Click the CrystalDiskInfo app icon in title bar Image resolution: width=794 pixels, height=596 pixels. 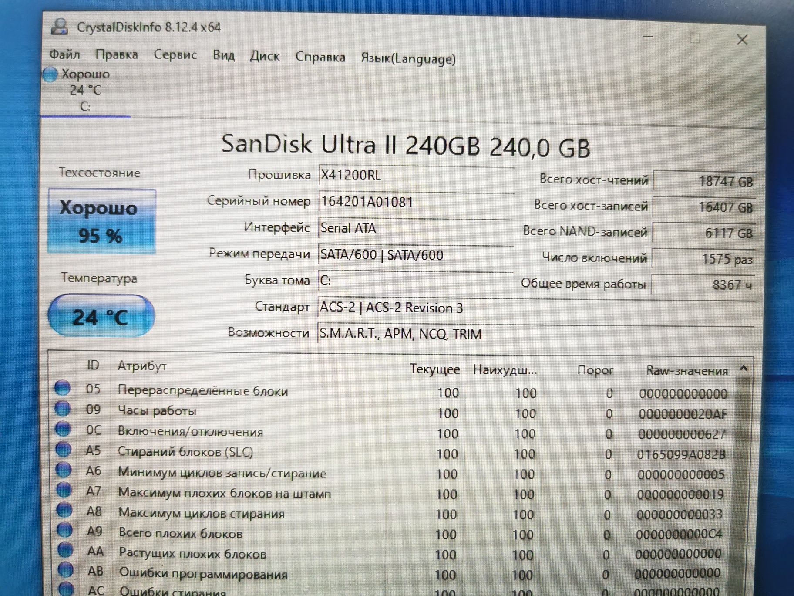tap(60, 27)
